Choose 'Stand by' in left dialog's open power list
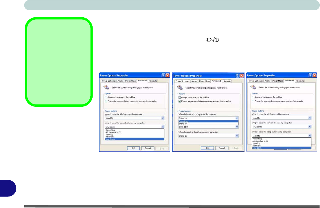The height and width of the screenshot is (208, 320). point(135,134)
